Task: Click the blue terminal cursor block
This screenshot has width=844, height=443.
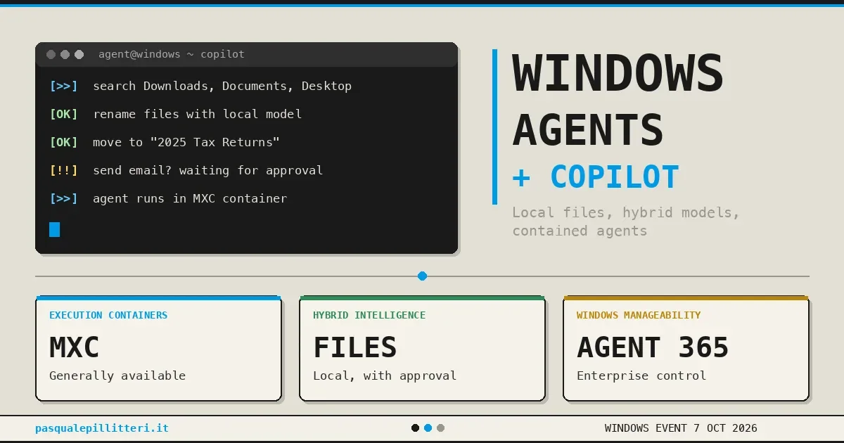Action: pyautogui.click(x=55, y=229)
